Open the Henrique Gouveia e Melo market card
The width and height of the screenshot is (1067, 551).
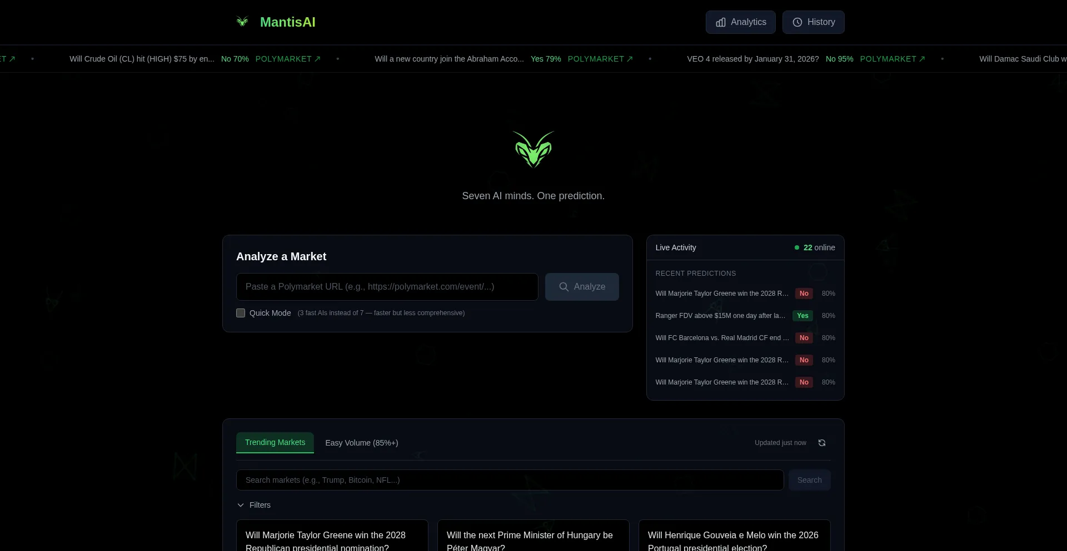coord(734,538)
